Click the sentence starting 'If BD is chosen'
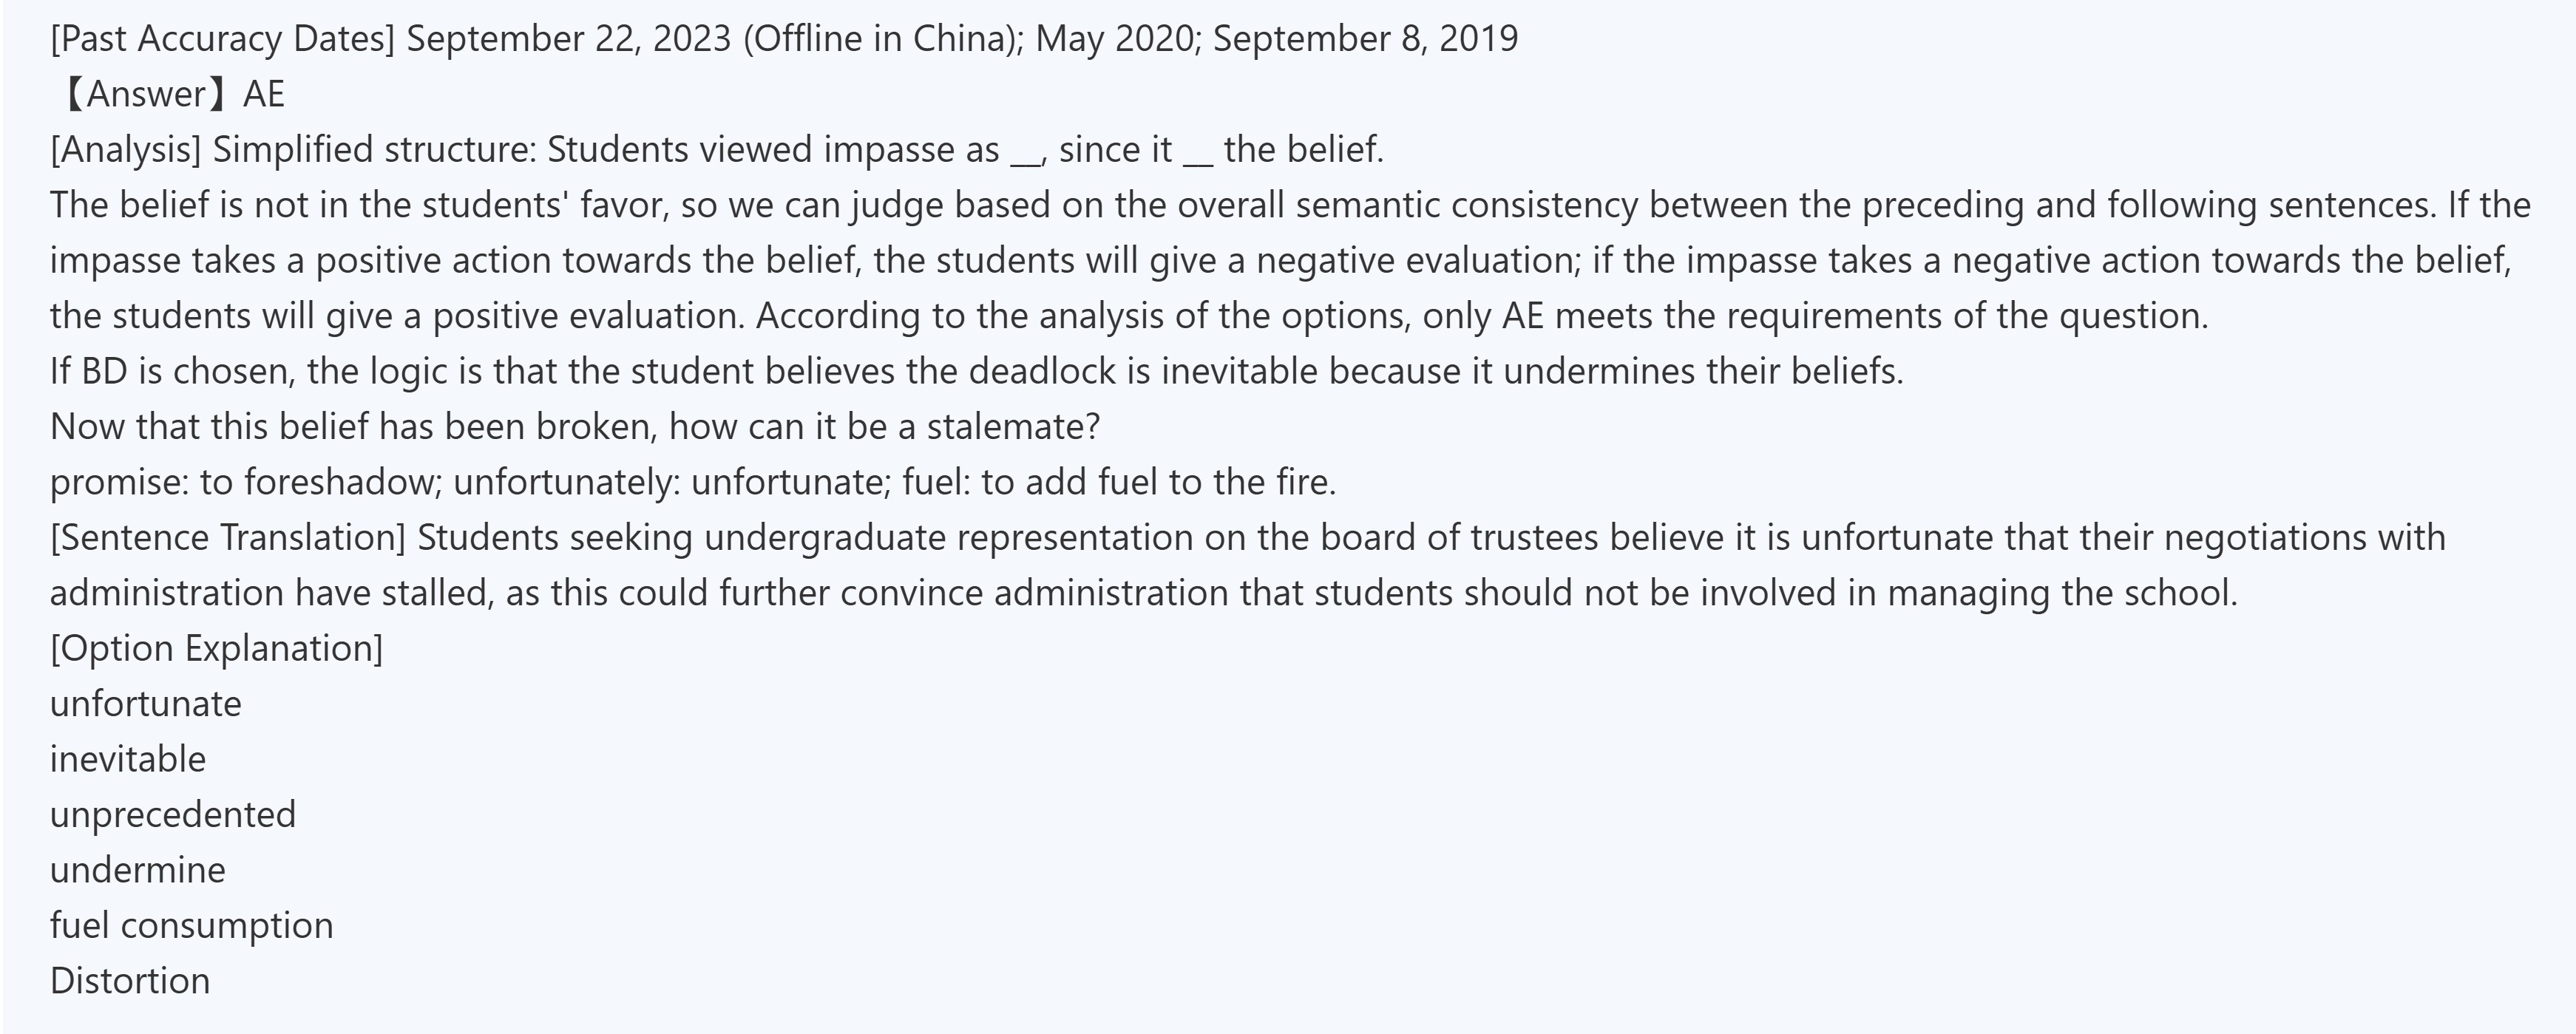This screenshot has width=2576, height=1034. point(976,372)
